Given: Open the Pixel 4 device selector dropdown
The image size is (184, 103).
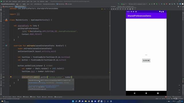Looking at the screenshot, I should pyautogui.click(x=138, y=4).
